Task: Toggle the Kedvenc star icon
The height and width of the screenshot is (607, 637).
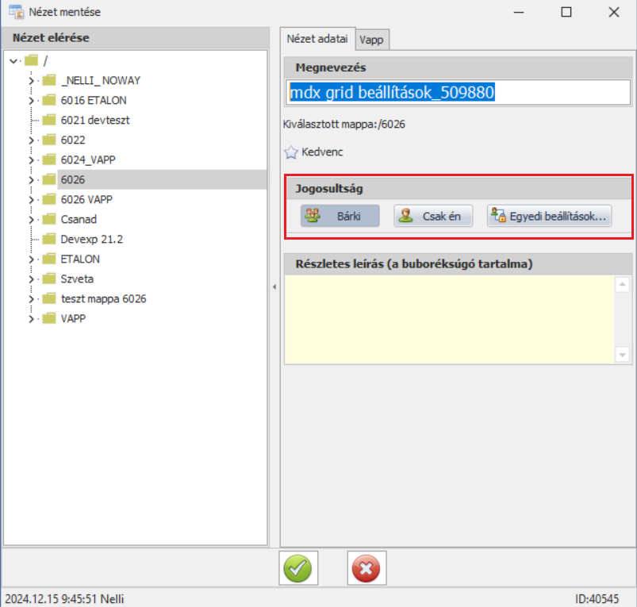Action: [290, 152]
